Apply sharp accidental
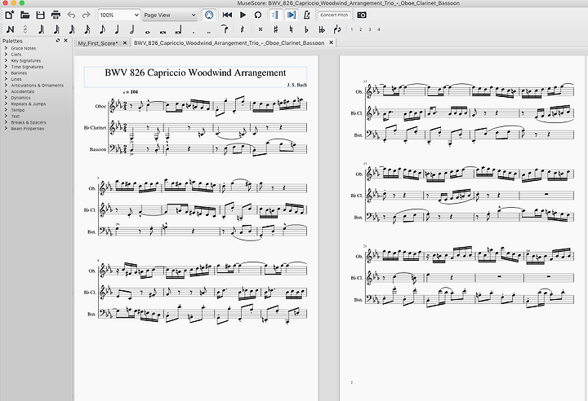Screen dimensions: 588x401 tap(276, 29)
